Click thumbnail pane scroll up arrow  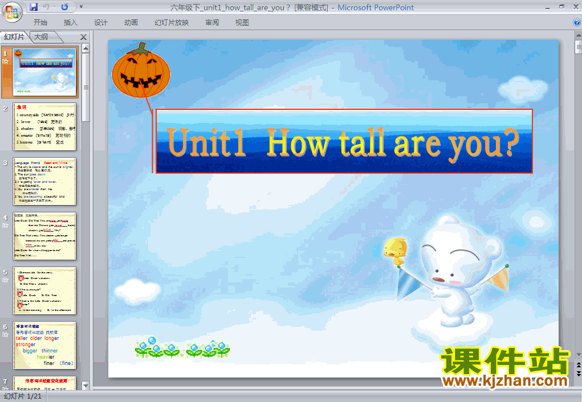86,48
